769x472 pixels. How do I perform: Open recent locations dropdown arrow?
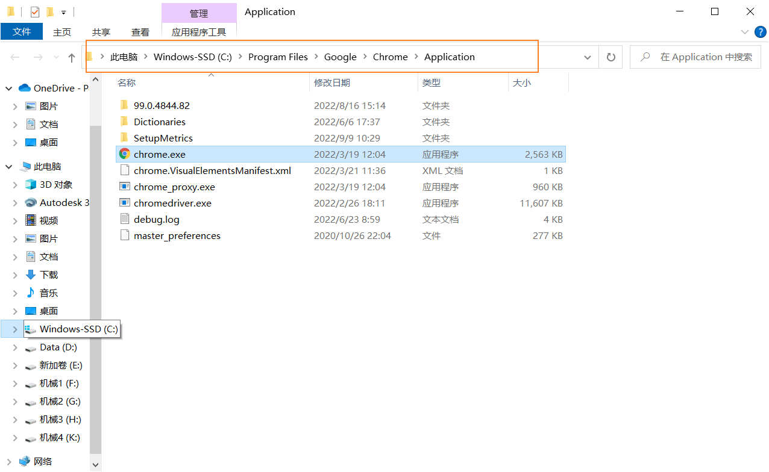click(x=55, y=57)
